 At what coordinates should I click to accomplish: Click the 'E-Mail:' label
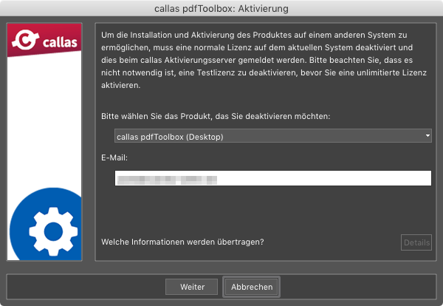coord(114,158)
